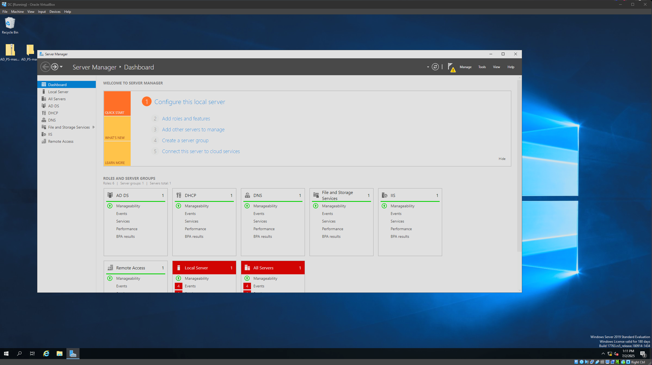Viewport: 652px width, 365px height.
Task: Expand File and Storage Services arrow
Action: click(93, 127)
